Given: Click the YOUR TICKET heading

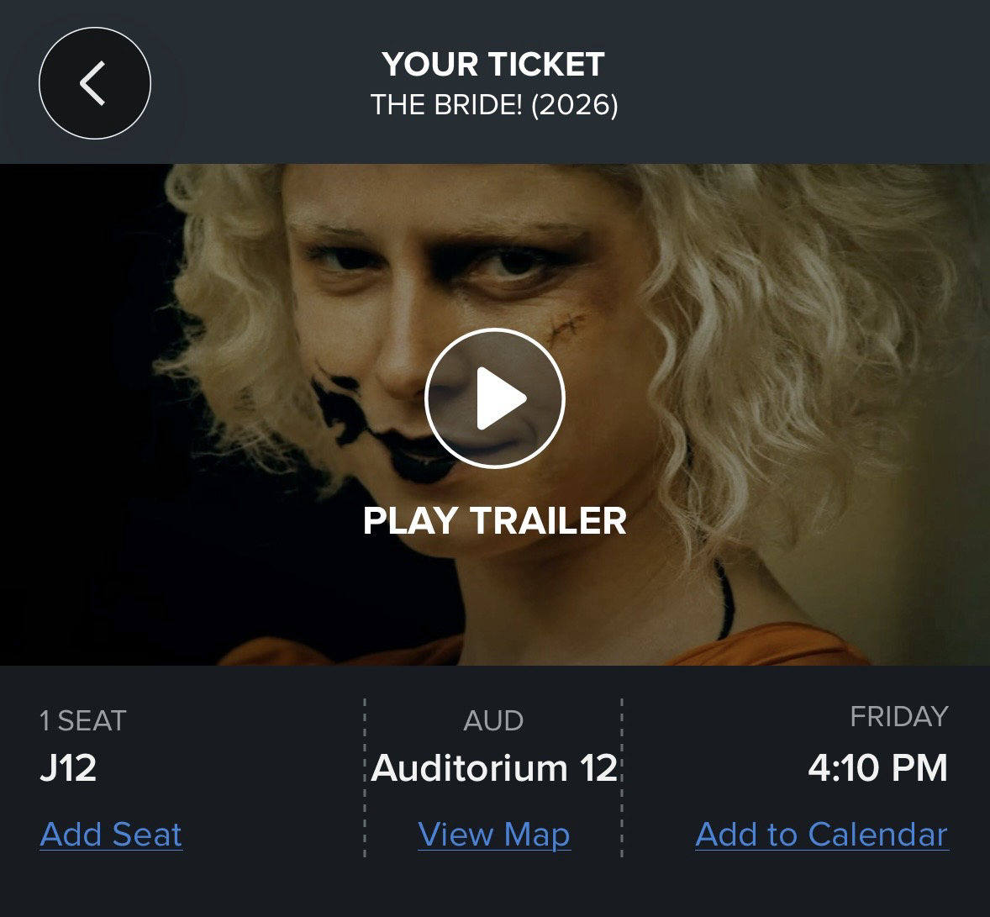Looking at the screenshot, I should [493, 65].
